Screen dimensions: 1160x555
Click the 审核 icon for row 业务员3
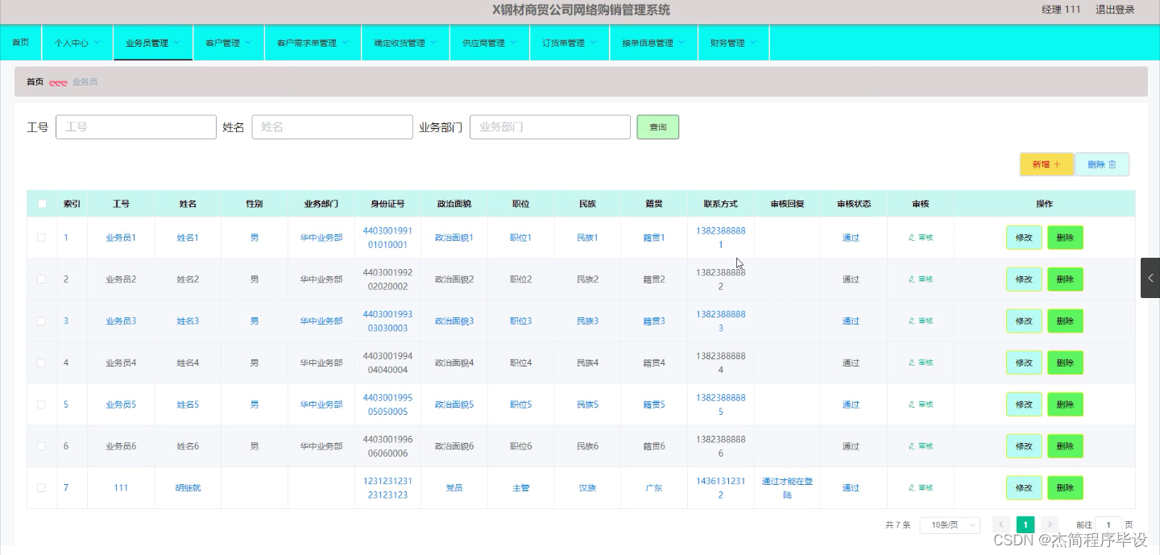(x=920, y=321)
